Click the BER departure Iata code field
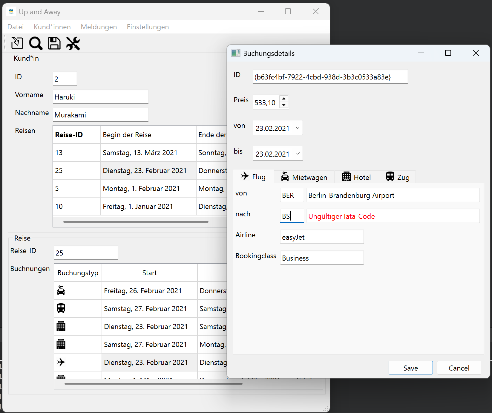The height and width of the screenshot is (413, 492). pyautogui.click(x=292, y=195)
